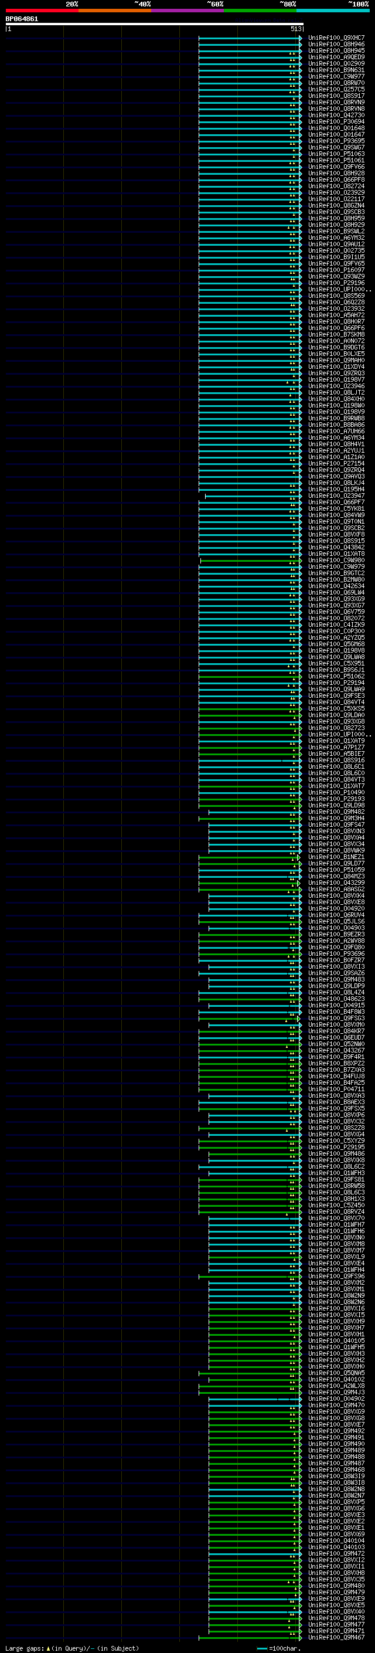Select subject label UniRef100_Q84VT4
Image resolution: width=375 pixels, height=1653 pixels.
pyautogui.click(x=336, y=702)
